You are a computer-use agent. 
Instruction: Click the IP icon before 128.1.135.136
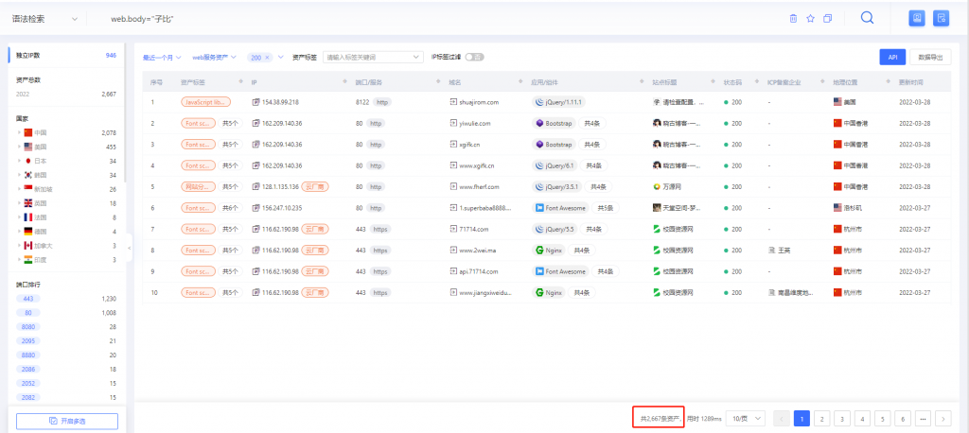255,186
